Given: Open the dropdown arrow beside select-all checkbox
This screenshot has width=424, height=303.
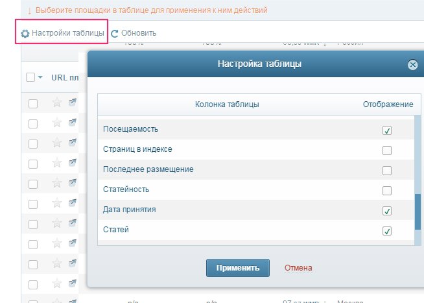Looking at the screenshot, I should (40, 77).
